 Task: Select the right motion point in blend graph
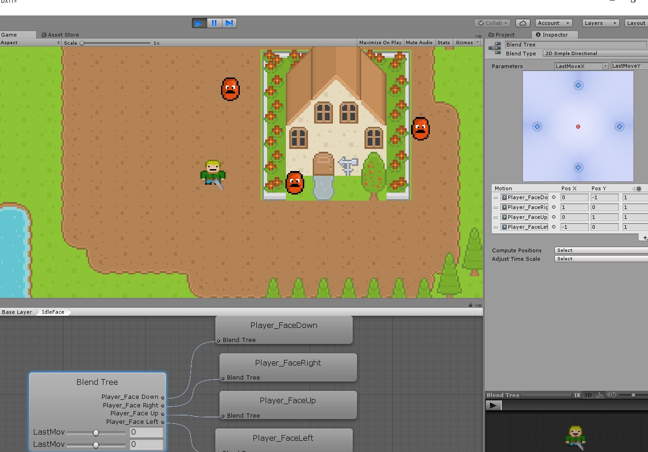coord(619,126)
